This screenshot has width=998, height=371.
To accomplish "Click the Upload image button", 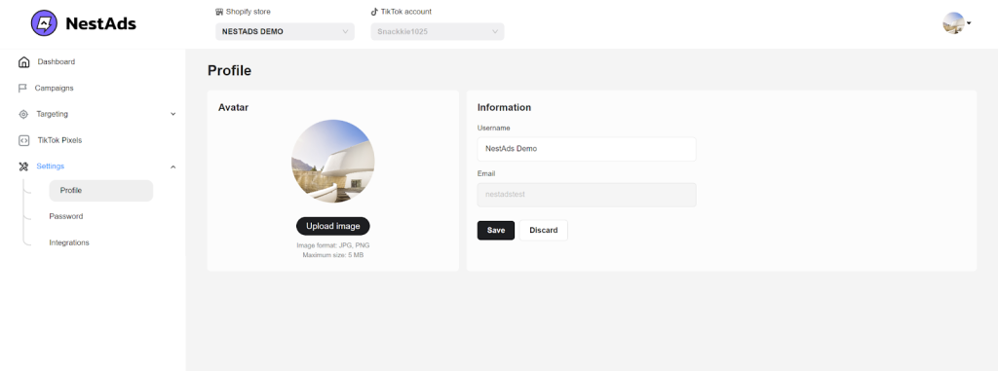I will pos(333,226).
